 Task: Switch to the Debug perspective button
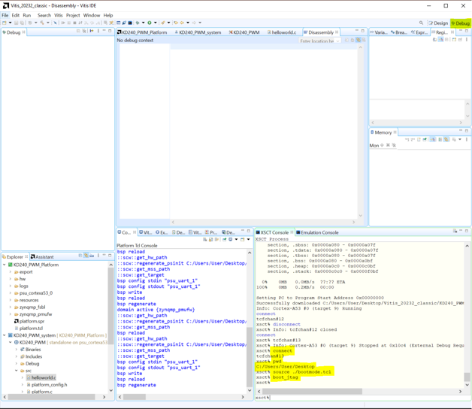click(460, 23)
